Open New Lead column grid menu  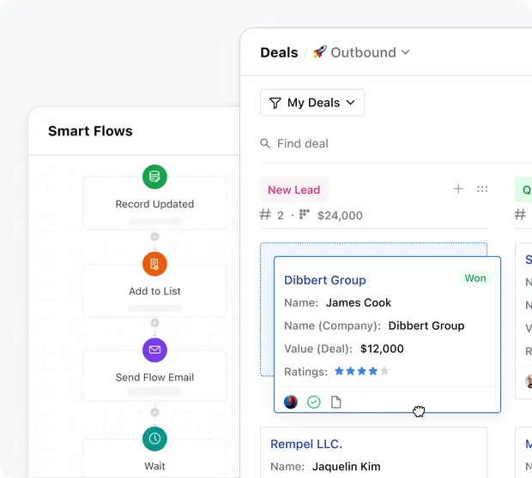coord(482,188)
